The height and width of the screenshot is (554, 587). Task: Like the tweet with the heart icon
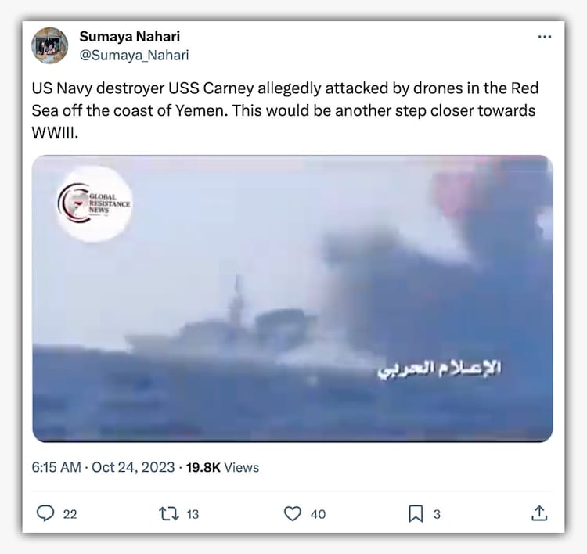293,513
